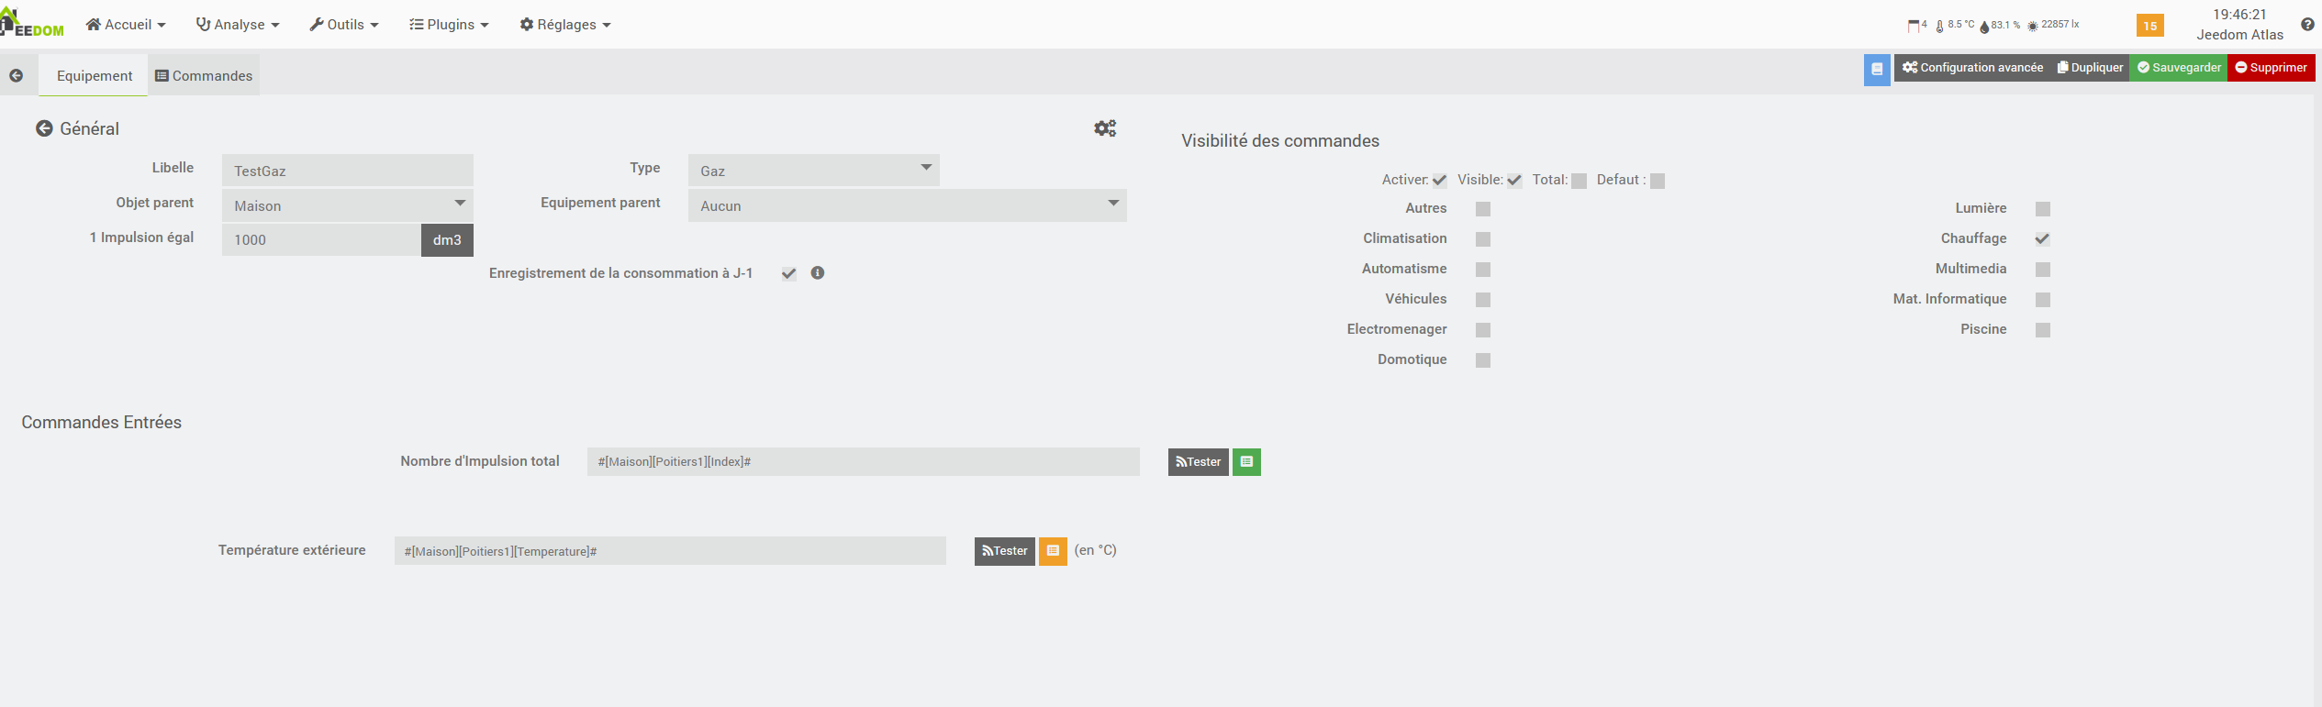Click the orange notification counter badge
This screenshot has height=707, width=2322.
2149,26
